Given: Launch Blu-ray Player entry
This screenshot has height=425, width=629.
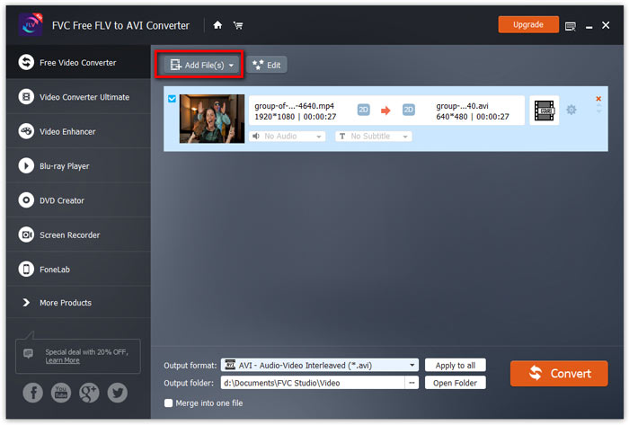Looking at the screenshot, I should pos(78,166).
